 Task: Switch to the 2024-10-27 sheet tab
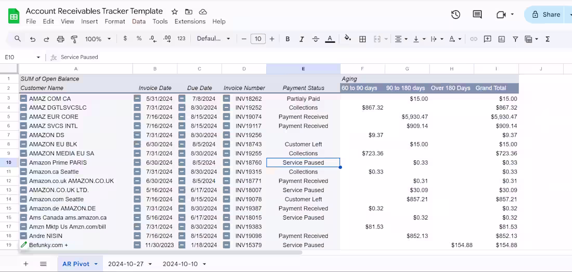tap(125, 264)
